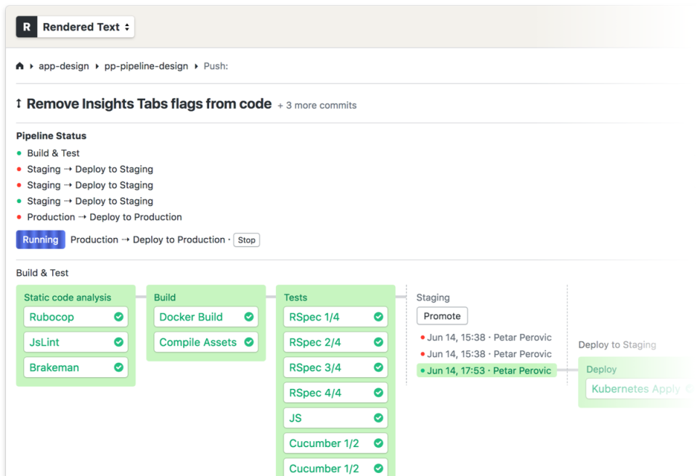Viewport: 697px width, 476px height.
Task: Click the checkmark on Compile Assets
Action: (249, 342)
